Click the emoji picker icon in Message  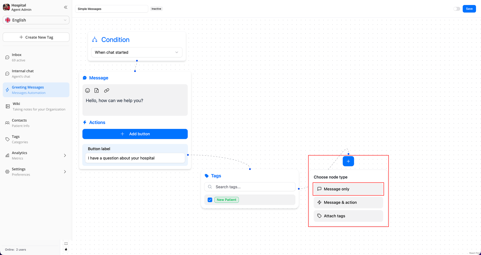click(x=87, y=90)
